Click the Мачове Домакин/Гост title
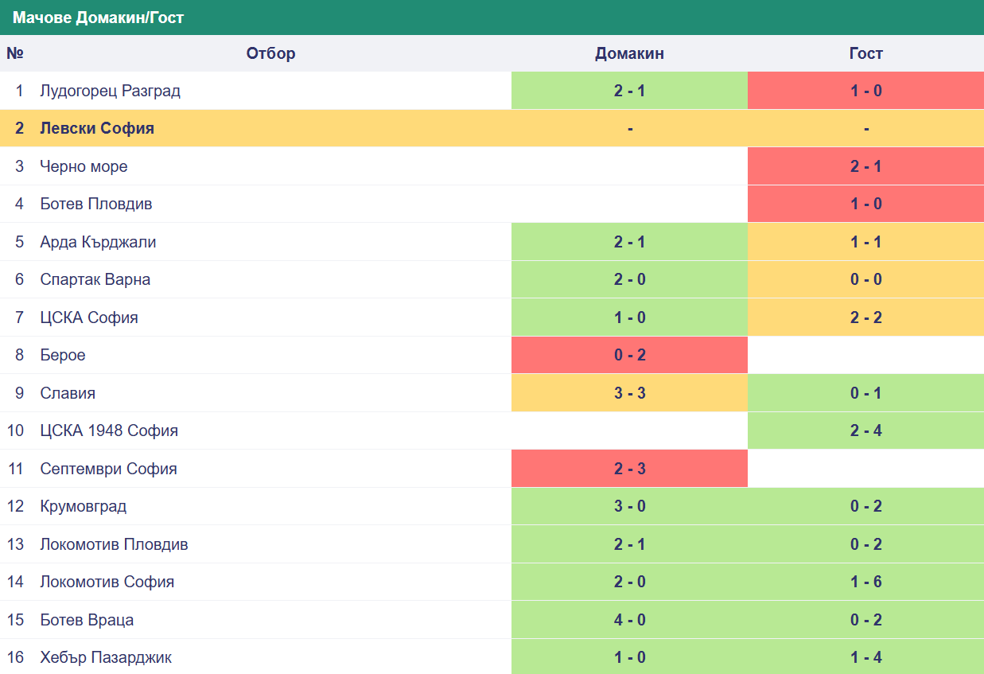This screenshot has width=984, height=674. [x=98, y=18]
